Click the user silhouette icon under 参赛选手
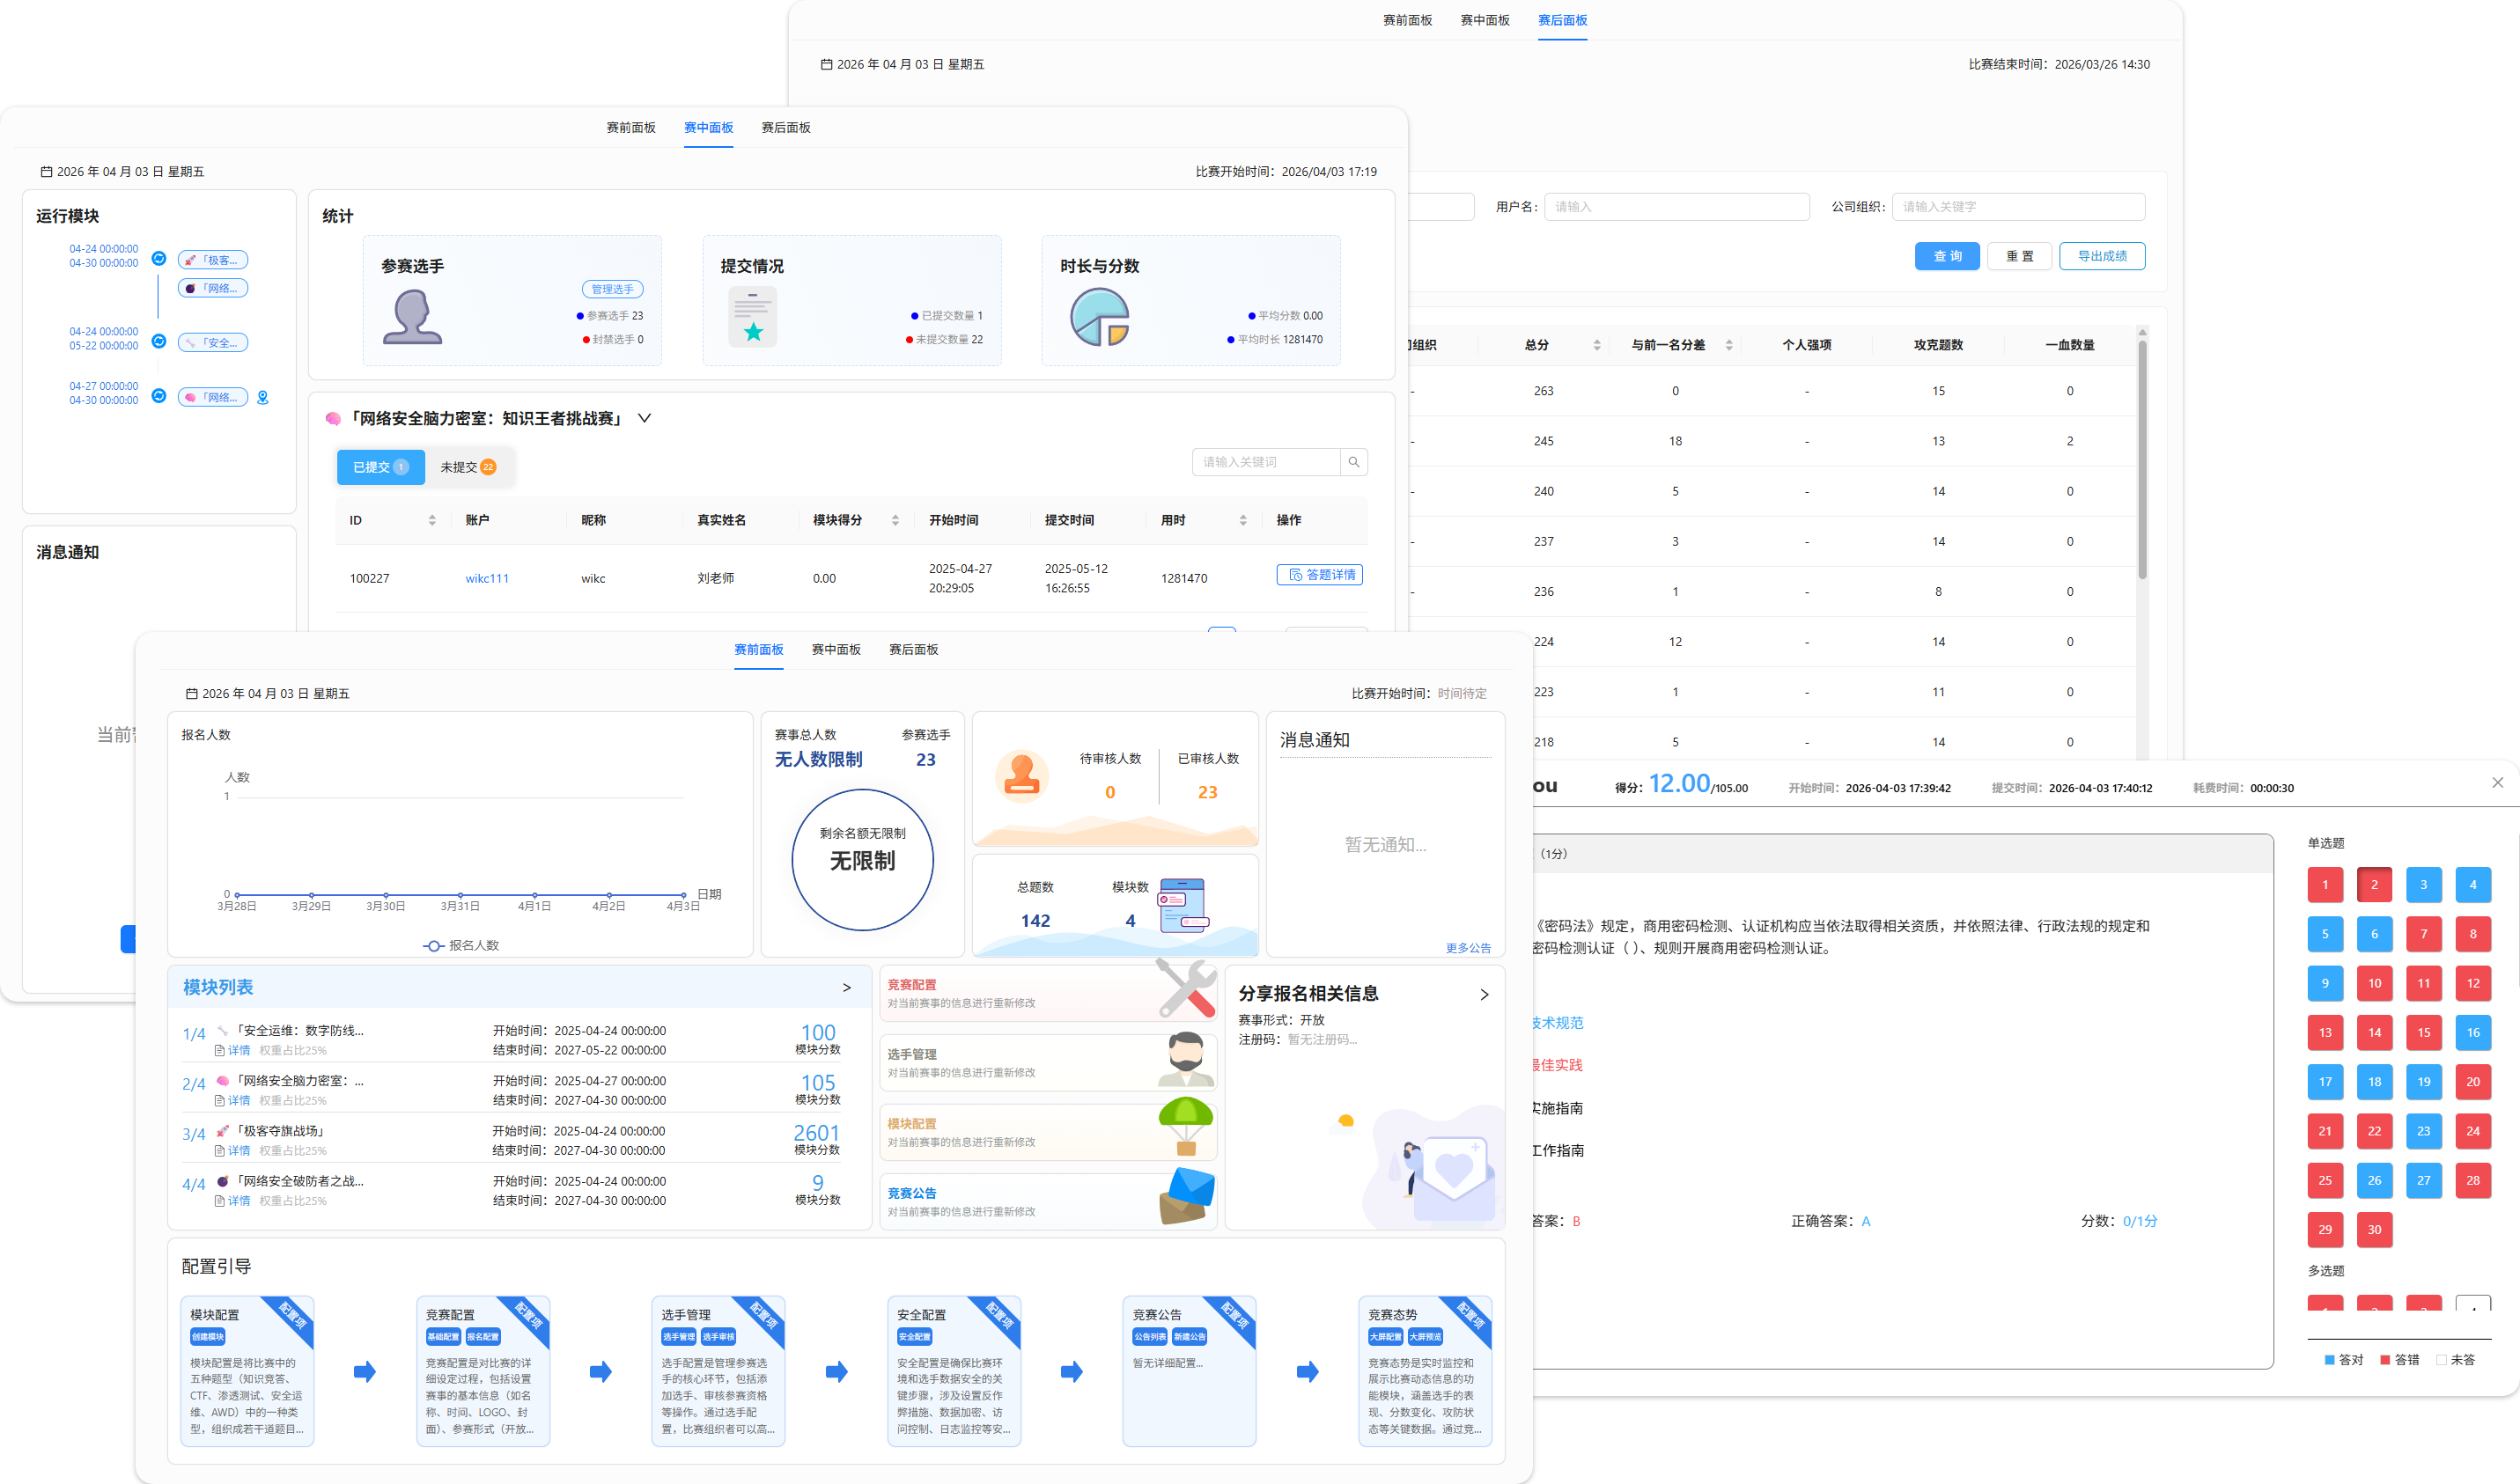The width and height of the screenshot is (2520, 1484). (411, 317)
